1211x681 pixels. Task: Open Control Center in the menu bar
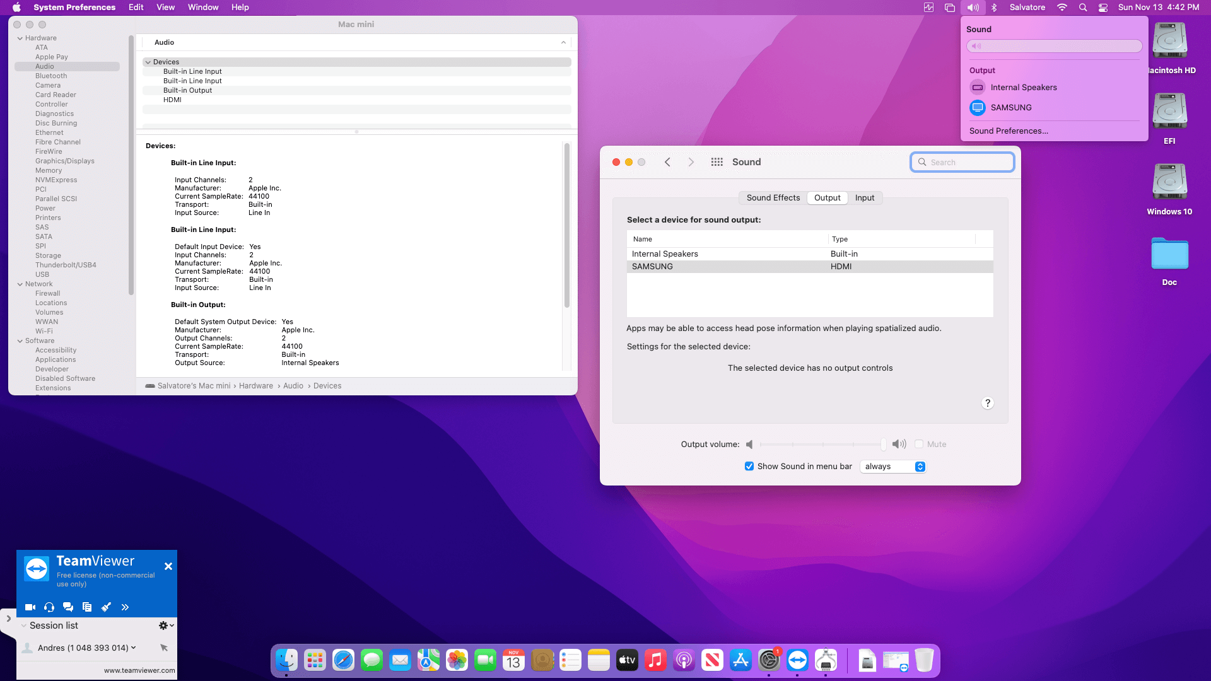tap(1103, 8)
